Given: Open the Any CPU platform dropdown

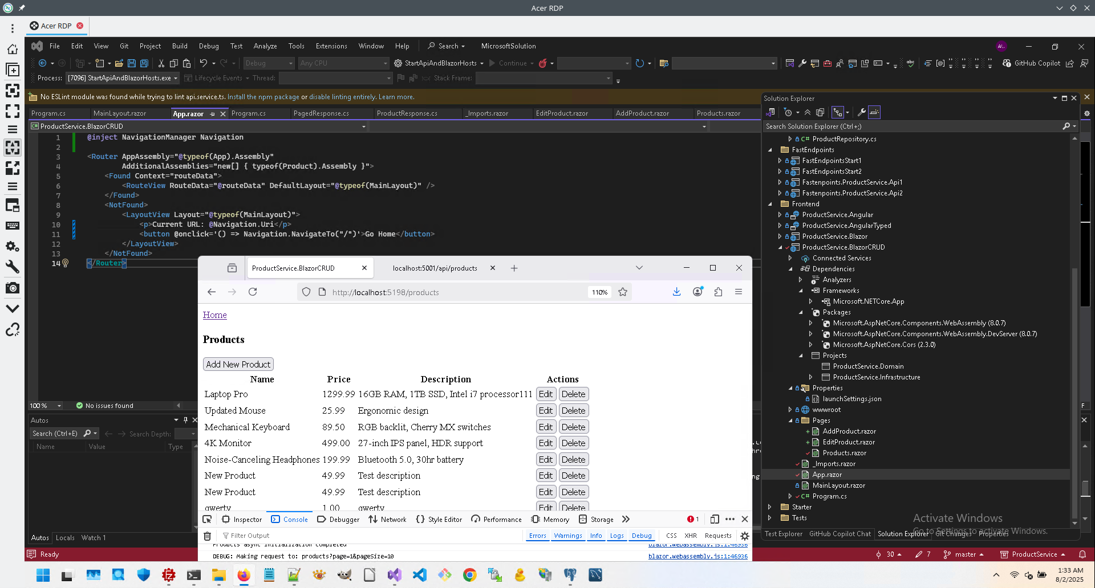Looking at the screenshot, I should click(343, 63).
